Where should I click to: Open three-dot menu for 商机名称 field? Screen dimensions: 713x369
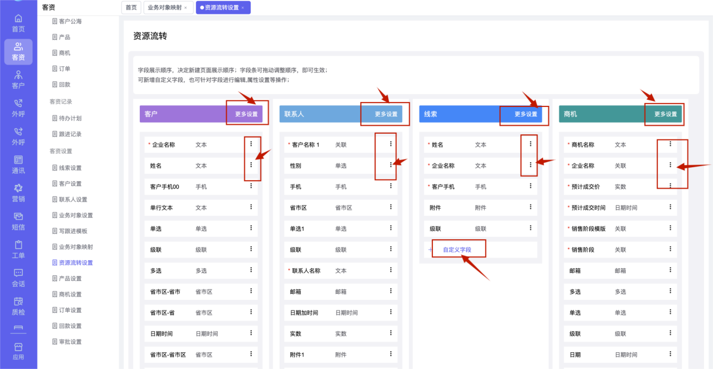pyautogui.click(x=670, y=144)
